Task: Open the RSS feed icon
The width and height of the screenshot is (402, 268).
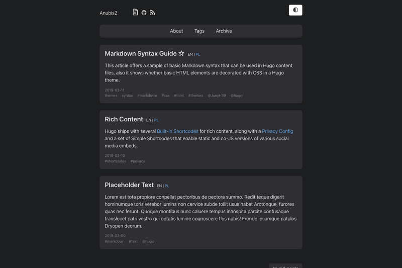Action: [x=152, y=13]
